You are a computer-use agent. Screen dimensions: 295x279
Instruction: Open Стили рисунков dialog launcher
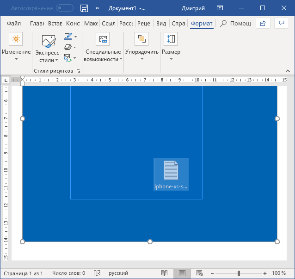coord(78,71)
